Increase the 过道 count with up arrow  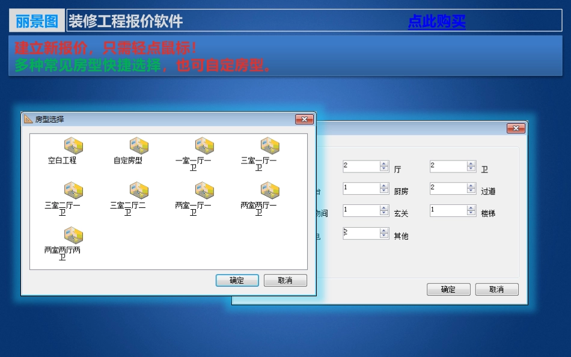tap(471, 186)
